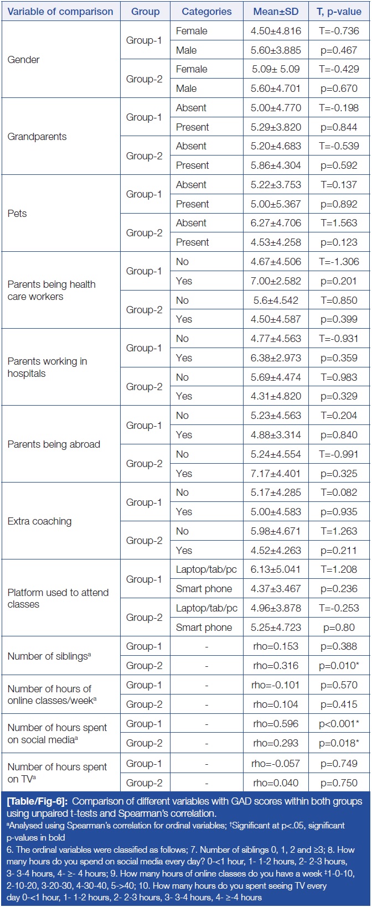
Task: Select the "Pets" row label
Action: (x=17, y=214)
